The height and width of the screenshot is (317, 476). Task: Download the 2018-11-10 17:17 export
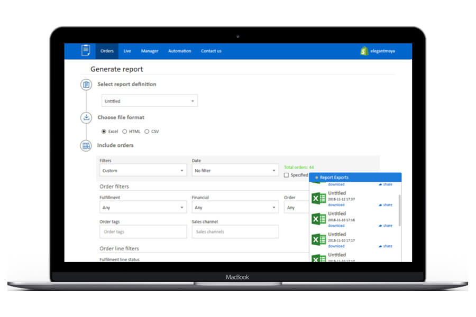(336, 246)
